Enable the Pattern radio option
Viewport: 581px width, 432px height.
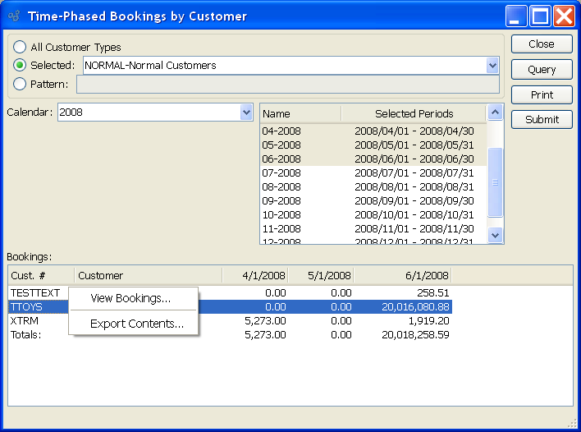tap(20, 84)
